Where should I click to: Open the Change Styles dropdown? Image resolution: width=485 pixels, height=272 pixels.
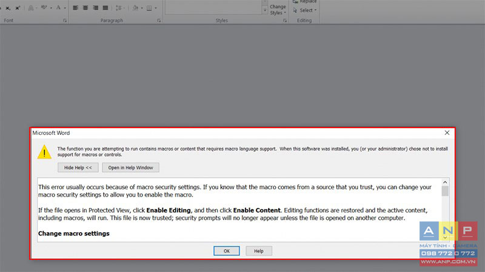pyautogui.click(x=278, y=10)
